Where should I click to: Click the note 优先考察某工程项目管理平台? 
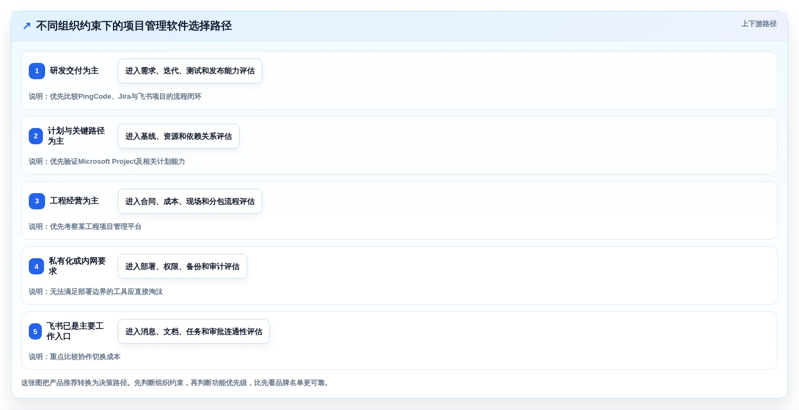pyautogui.click(x=85, y=227)
